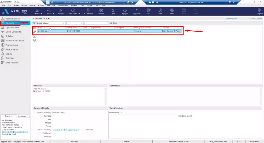Screen dimensions: 264x143
Task: Open the Edit menu
Action: point(9,5)
